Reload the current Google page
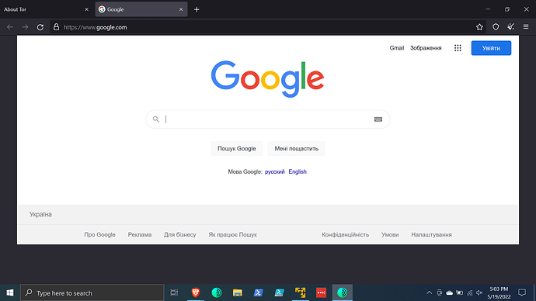This screenshot has width=536, height=301. click(x=40, y=27)
